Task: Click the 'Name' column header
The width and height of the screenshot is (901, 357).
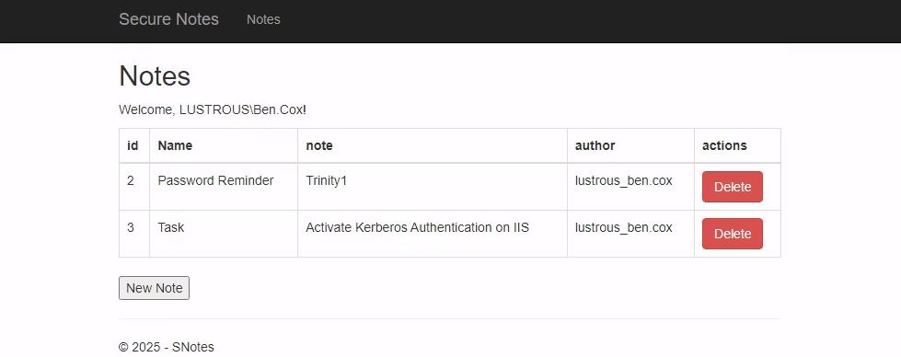Action: coord(224,145)
